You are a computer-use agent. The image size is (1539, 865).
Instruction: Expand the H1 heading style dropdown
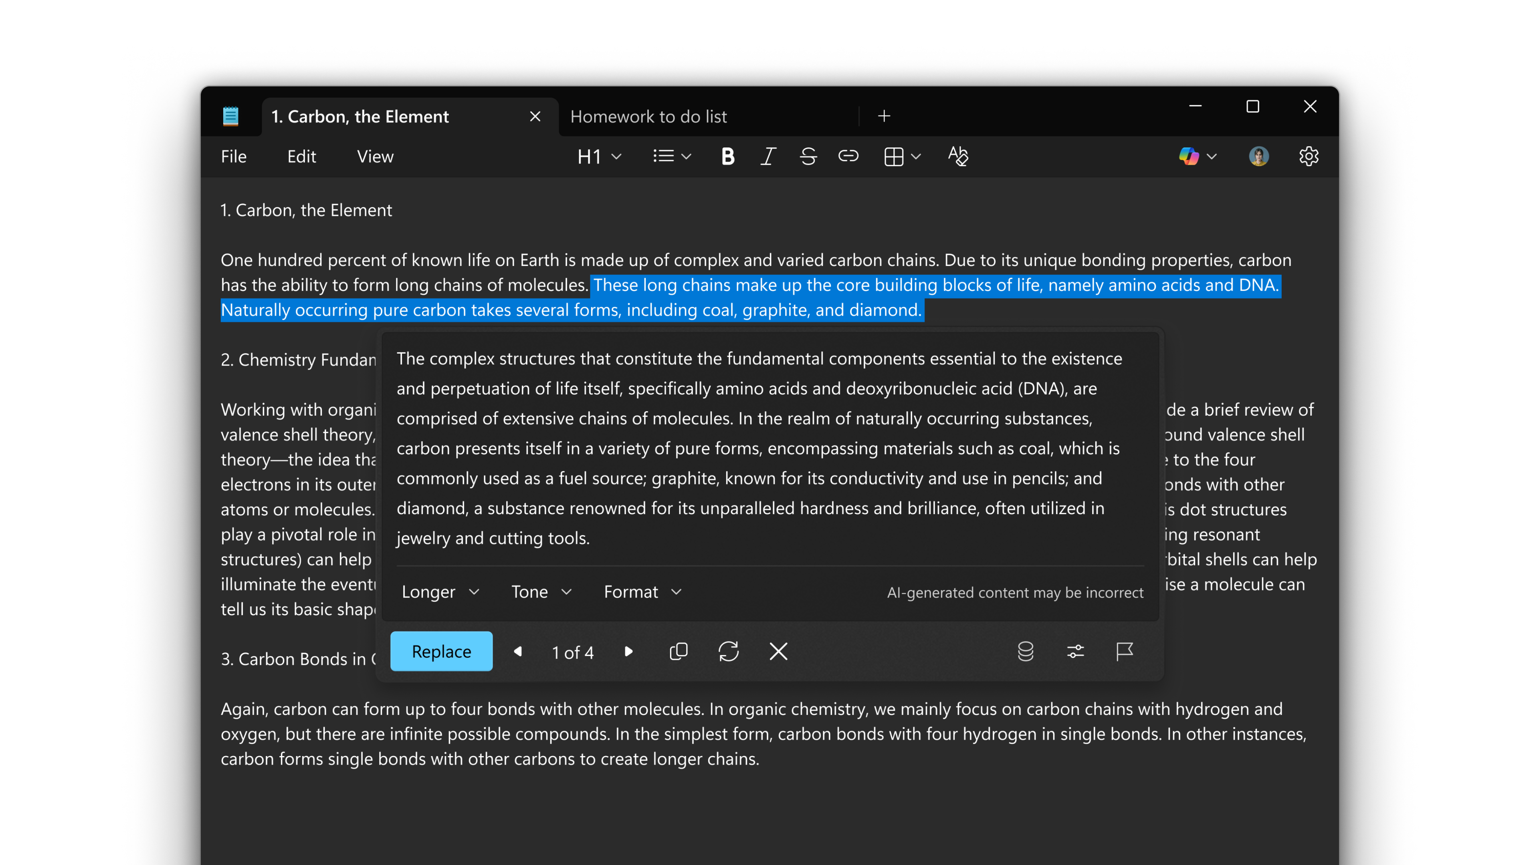click(x=599, y=157)
